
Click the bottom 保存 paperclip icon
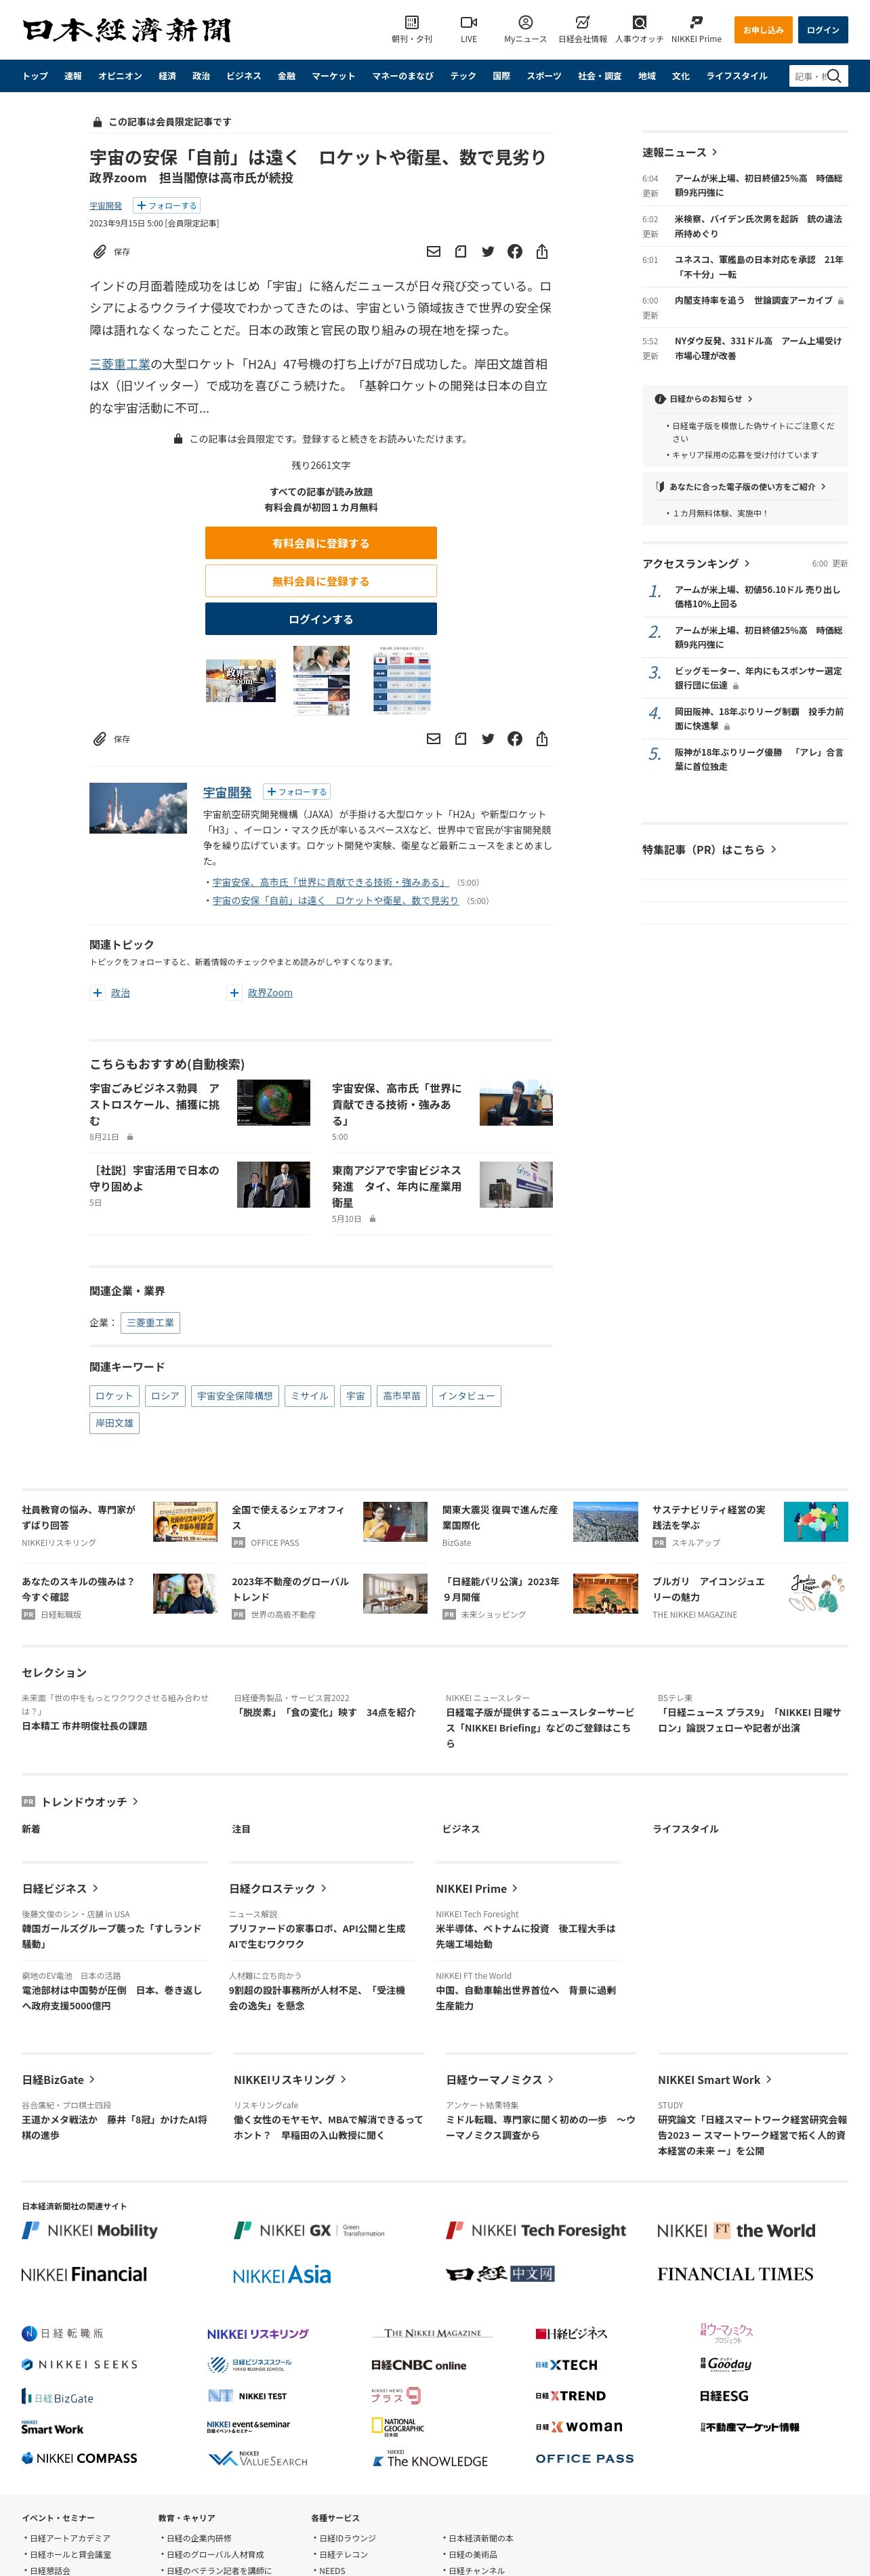100,739
